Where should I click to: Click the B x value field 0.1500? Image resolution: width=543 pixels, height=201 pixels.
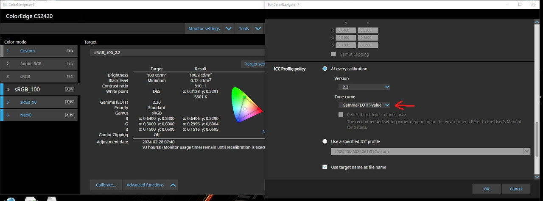click(x=346, y=45)
